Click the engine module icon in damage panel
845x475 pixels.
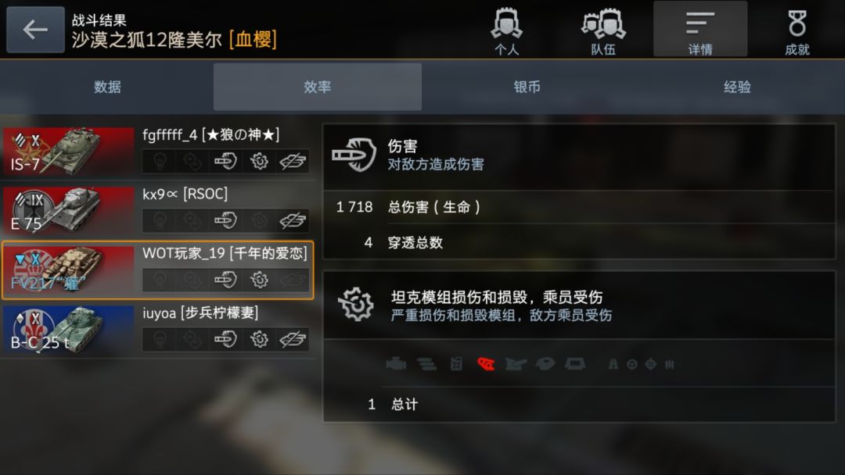[396, 364]
